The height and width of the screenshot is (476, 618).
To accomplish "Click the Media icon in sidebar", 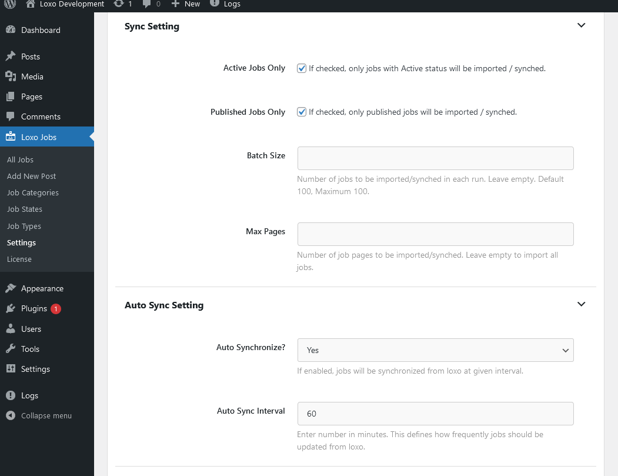I will pyautogui.click(x=11, y=76).
